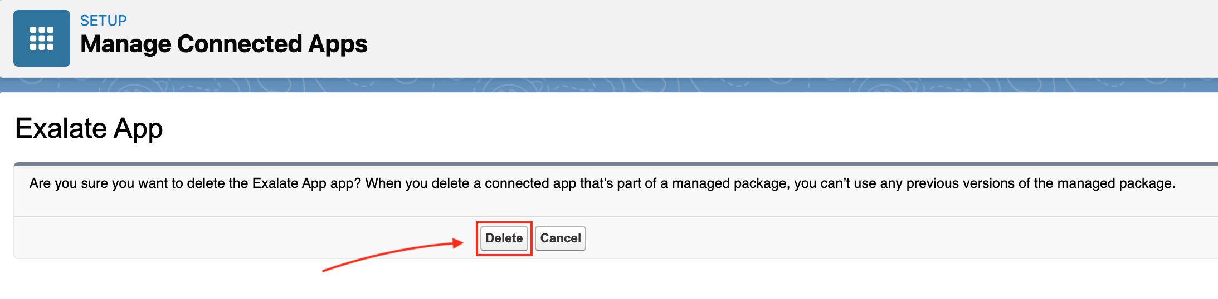This screenshot has height=299, width=1218.
Task: Click the gray button bar beside Cancel
Action: pyautogui.click(x=836, y=238)
